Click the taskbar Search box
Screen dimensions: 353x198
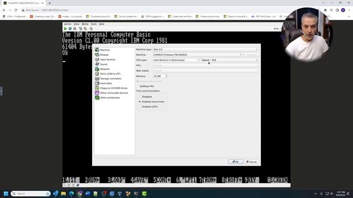[31, 194]
